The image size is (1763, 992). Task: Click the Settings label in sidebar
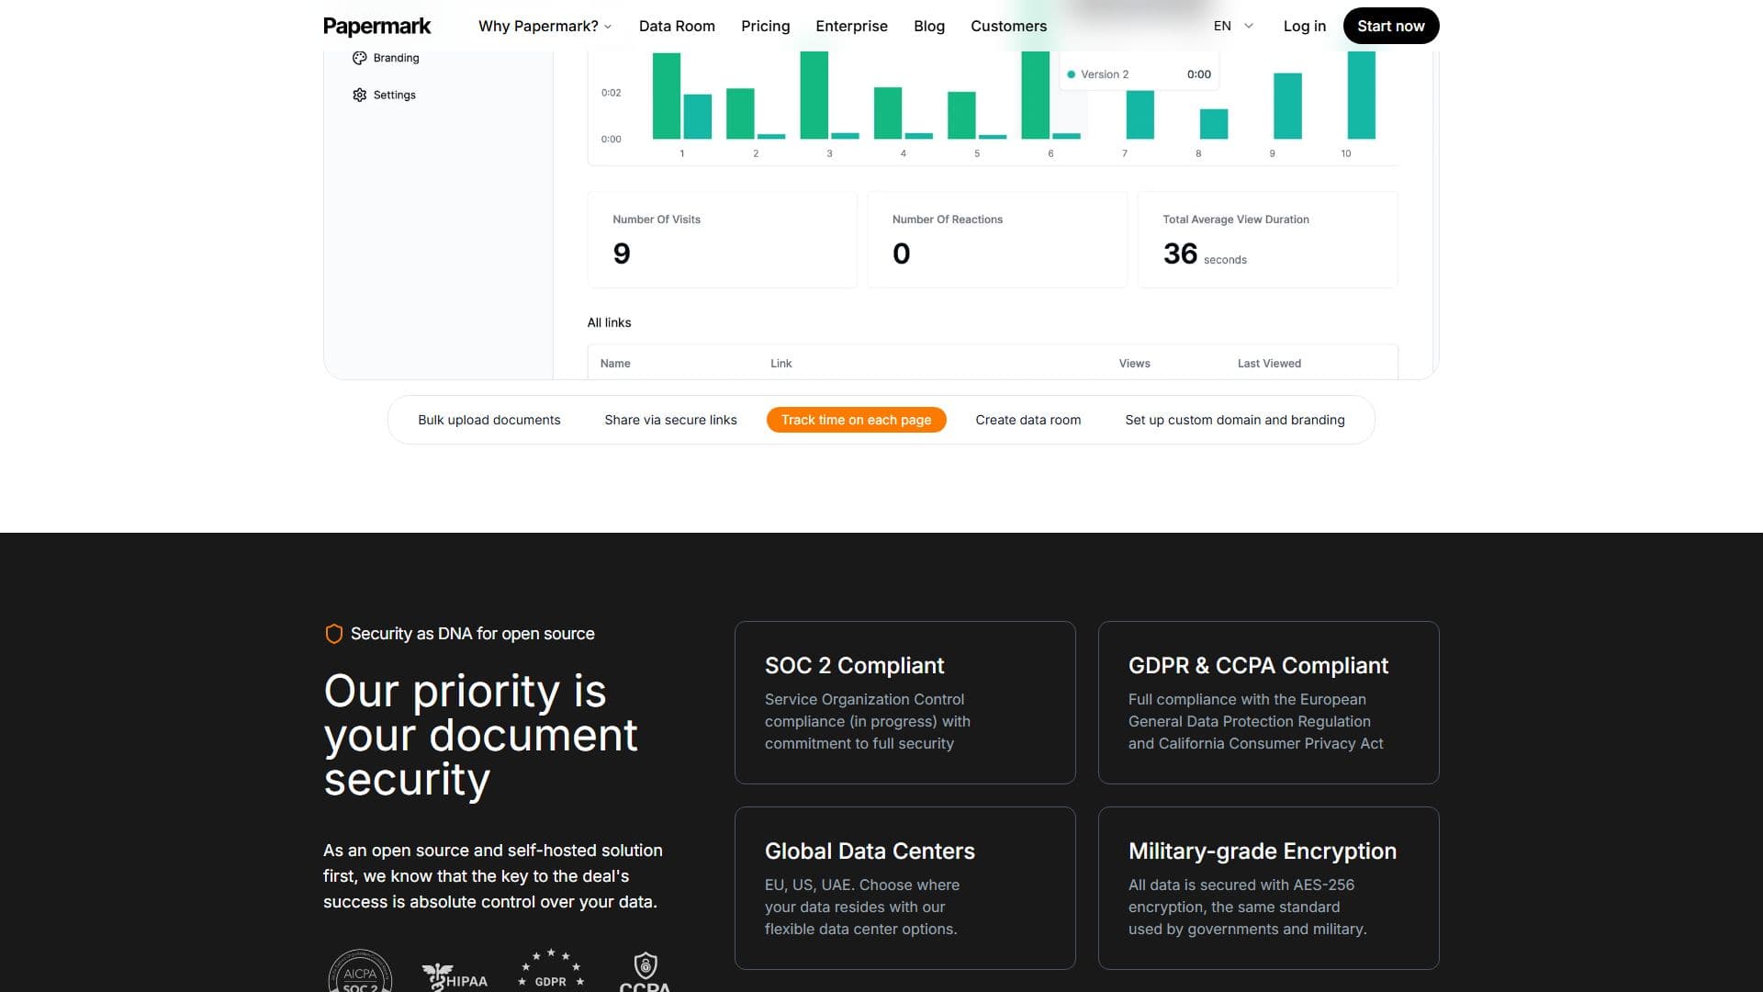point(394,95)
